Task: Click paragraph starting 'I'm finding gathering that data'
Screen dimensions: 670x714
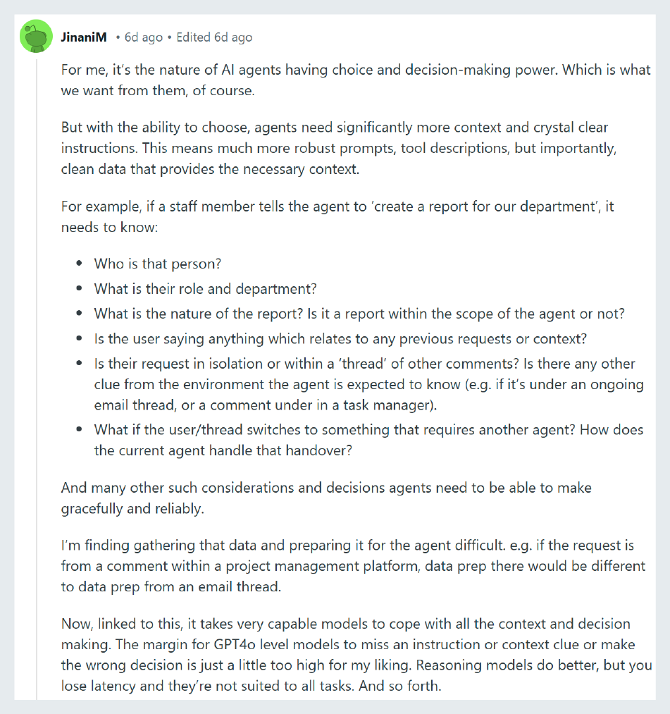Action: click(353, 565)
